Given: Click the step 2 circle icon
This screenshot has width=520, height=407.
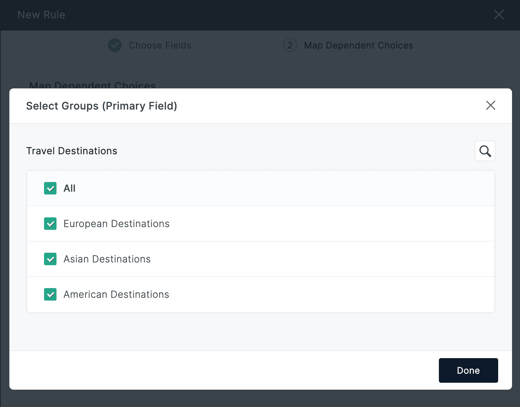Looking at the screenshot, I should 290,45.
